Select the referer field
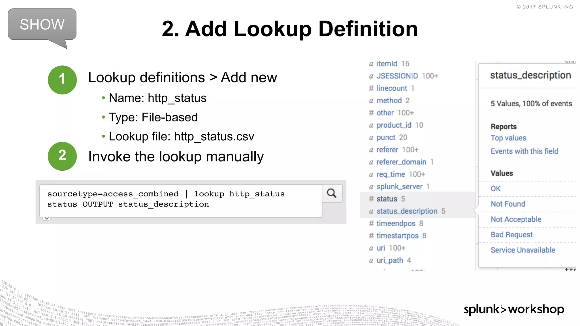This screenshot has width=580, height=326. pos(387,150)
